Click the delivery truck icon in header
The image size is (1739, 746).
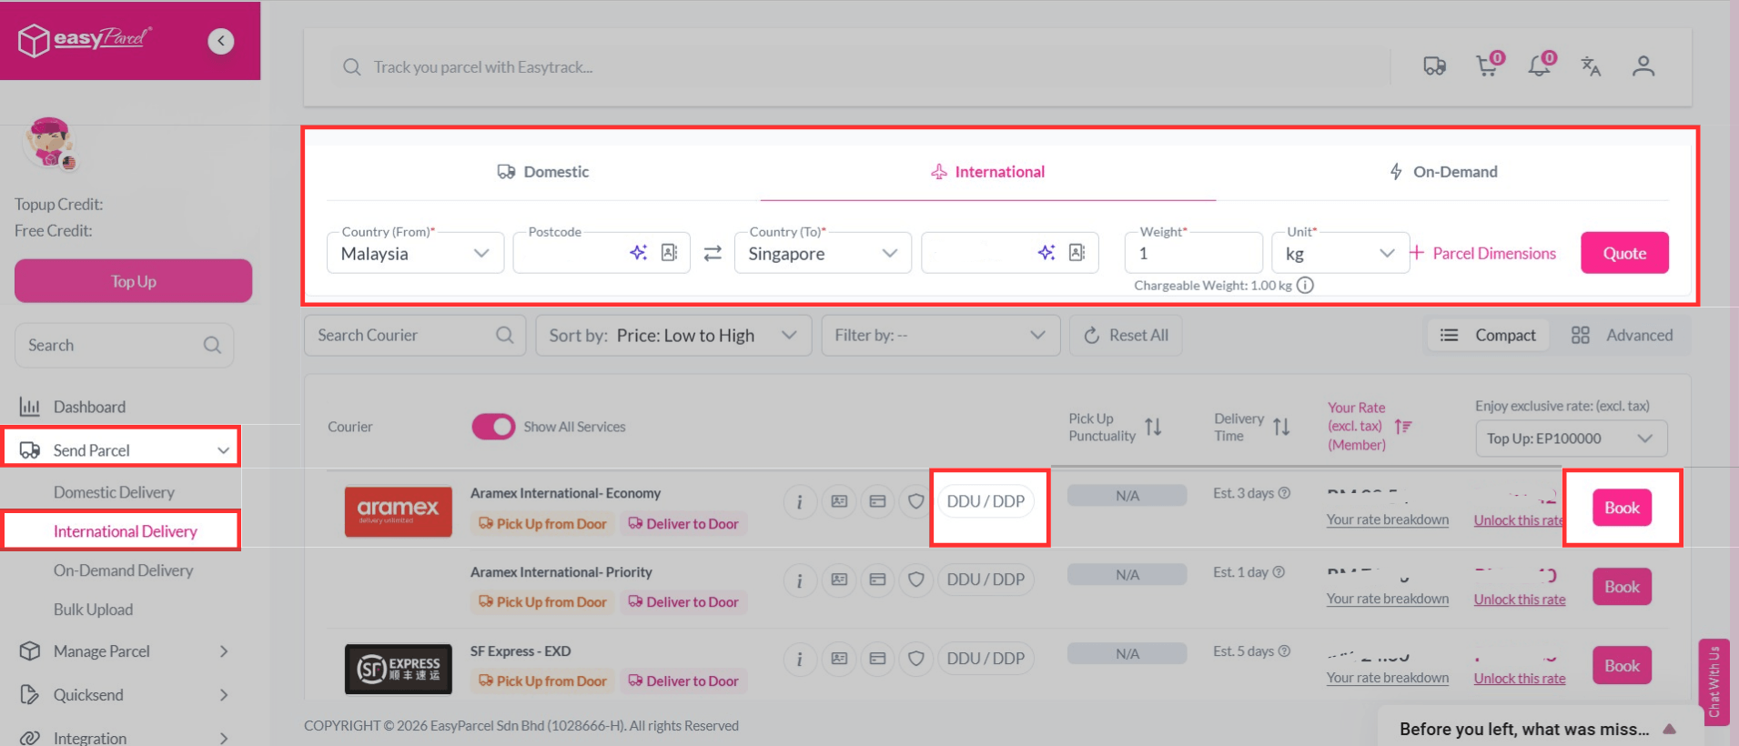coord(1434,66)
